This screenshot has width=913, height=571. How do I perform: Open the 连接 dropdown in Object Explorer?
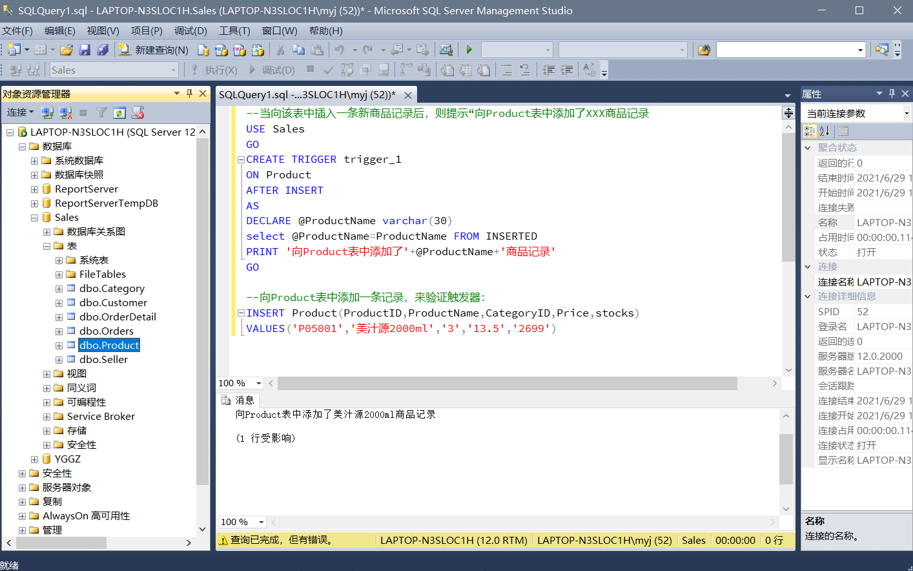pos(20,112)
